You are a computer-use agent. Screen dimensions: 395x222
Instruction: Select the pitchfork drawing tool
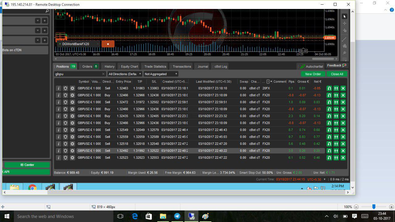click(x=344, y=46)
